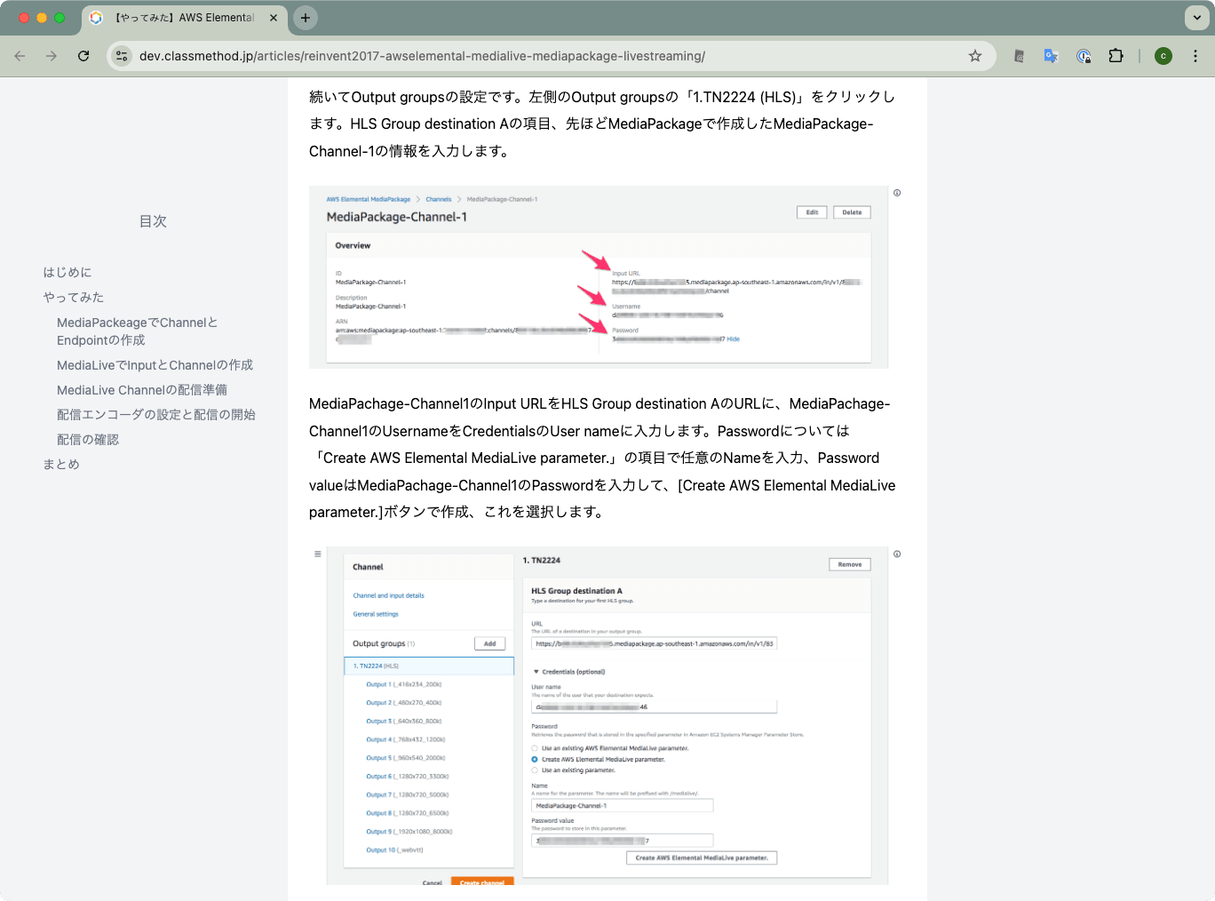
Task: Go forward to the next page
Action: pos(52,56)
